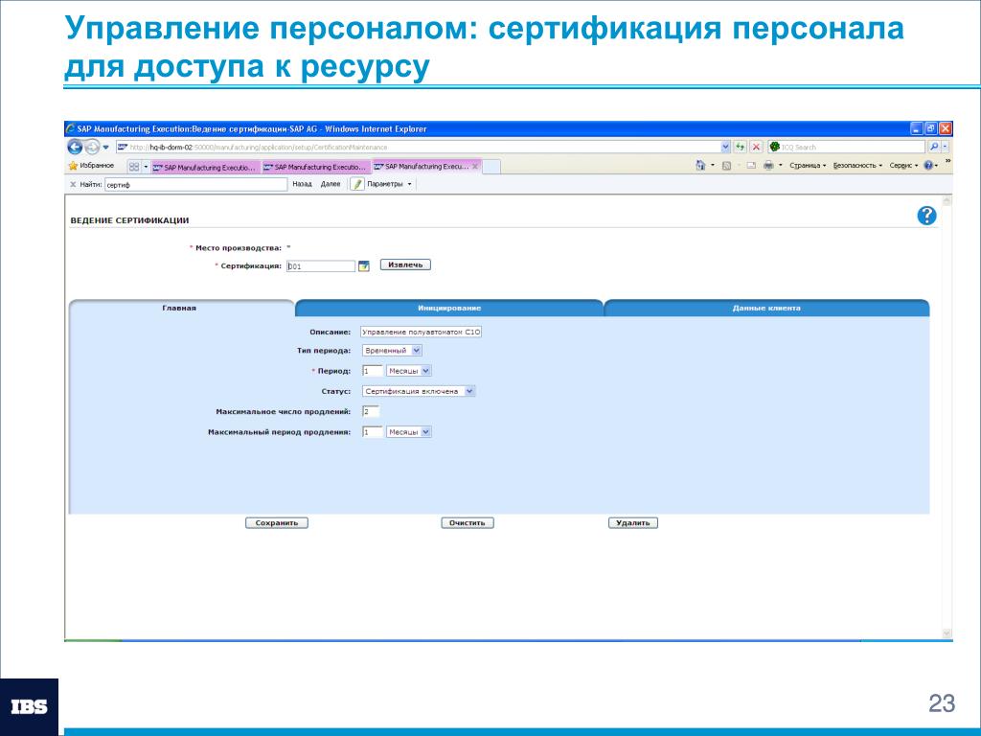981x736 pixels.
Task: Switch to second SAP Manufacturing Execution tab
Action: click(315, 167)
